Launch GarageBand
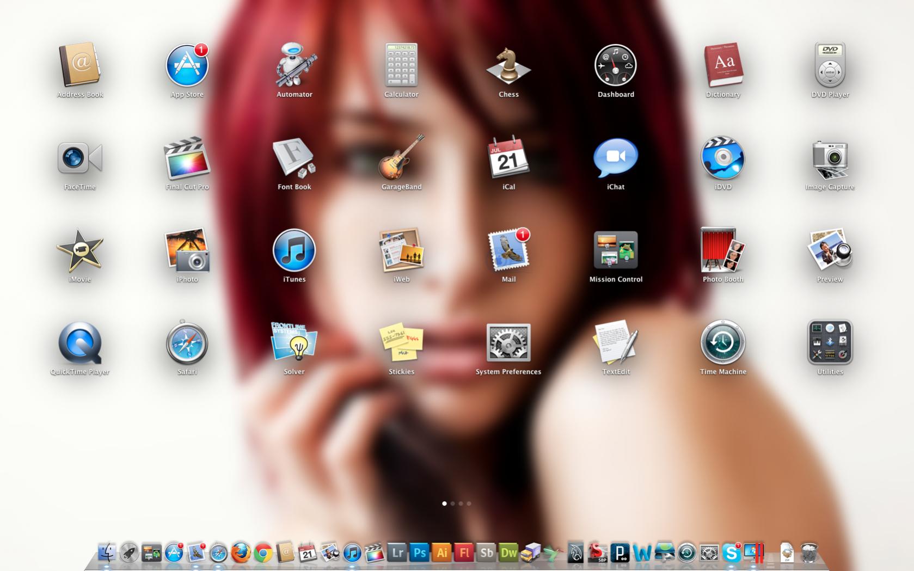This screenshot has height=571, width=914. click(401, 158)
